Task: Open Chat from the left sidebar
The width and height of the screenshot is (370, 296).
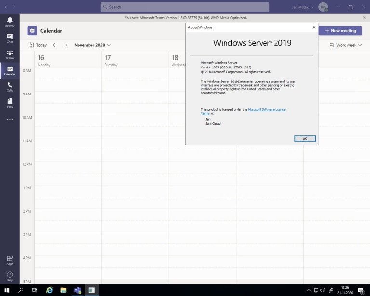Action: [10, 38]
